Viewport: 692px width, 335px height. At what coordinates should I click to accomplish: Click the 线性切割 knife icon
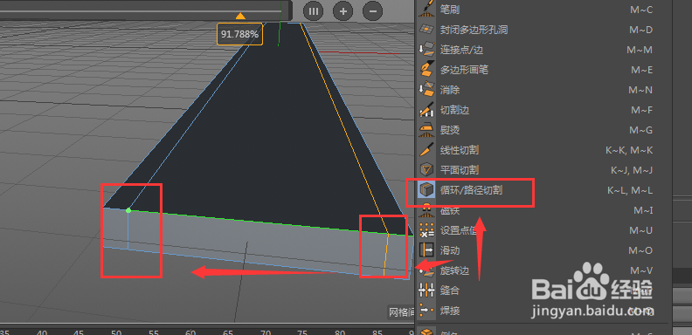pos(426,150)
